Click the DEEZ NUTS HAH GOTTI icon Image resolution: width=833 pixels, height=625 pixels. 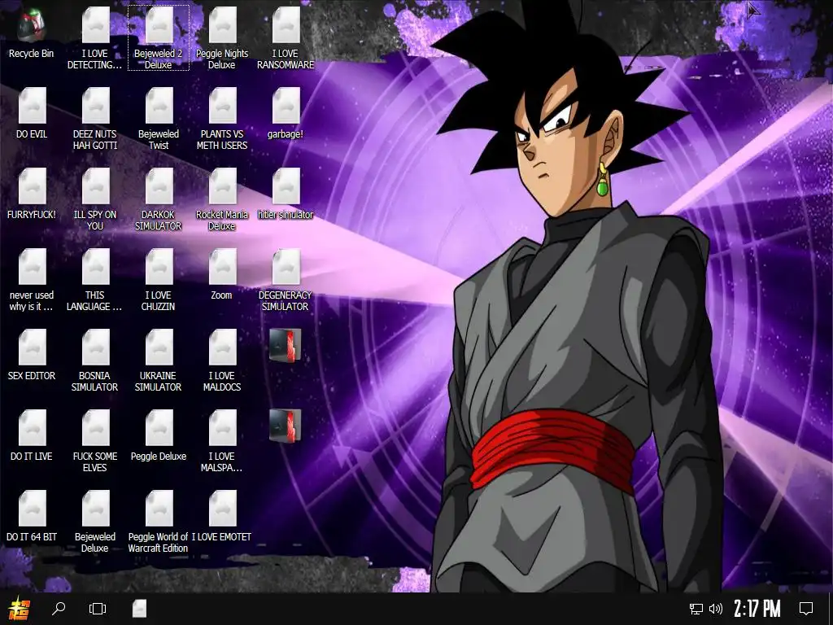pyautogui.click(x=95, y=119)
